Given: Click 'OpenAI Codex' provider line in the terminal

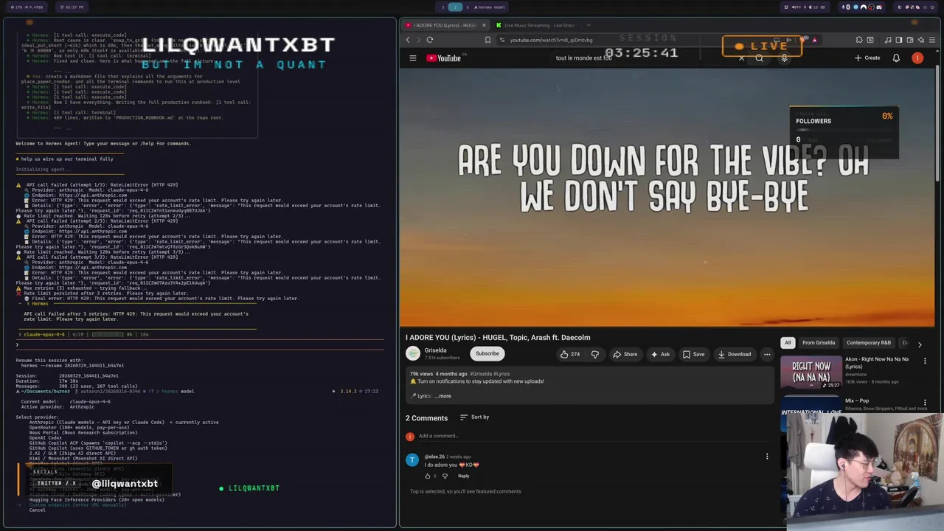Looking at the screenshot, I should pos(46,438).
